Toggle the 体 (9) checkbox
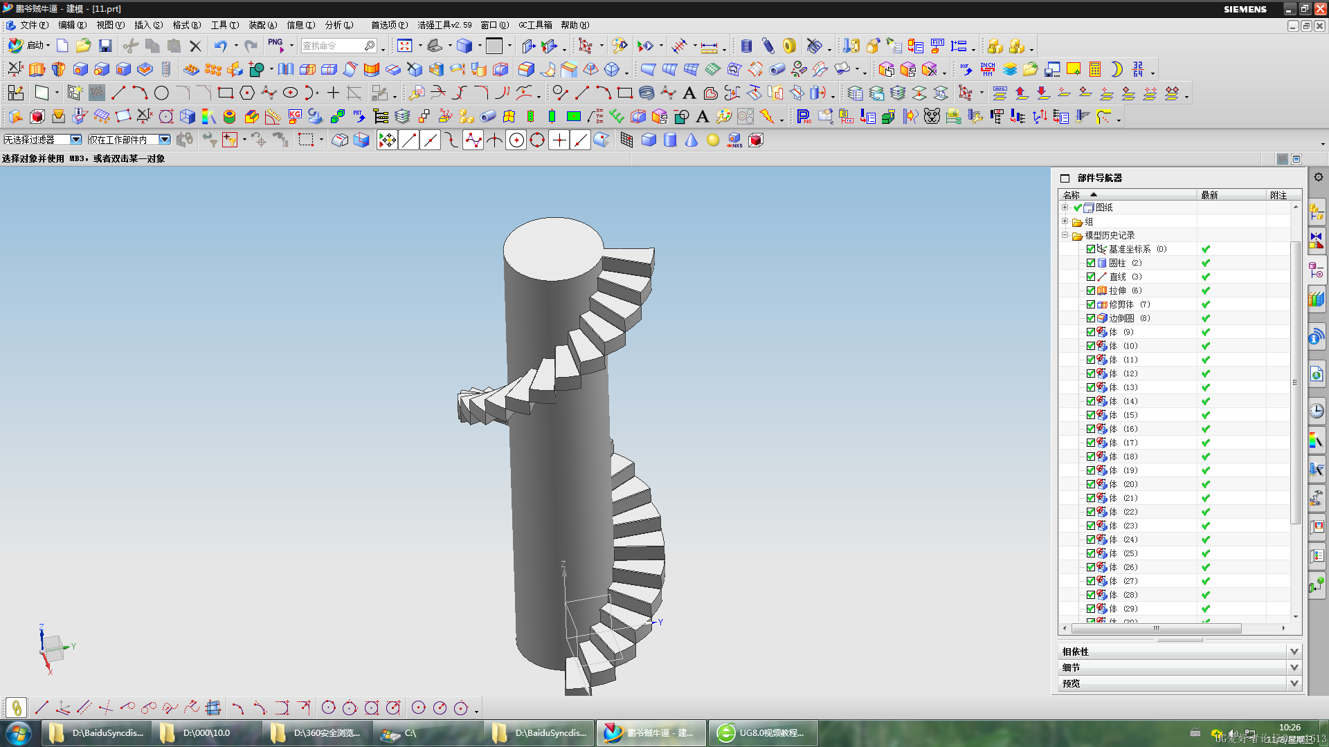The height and width of the screenshot is (747, 1329). pos(1091,332)
